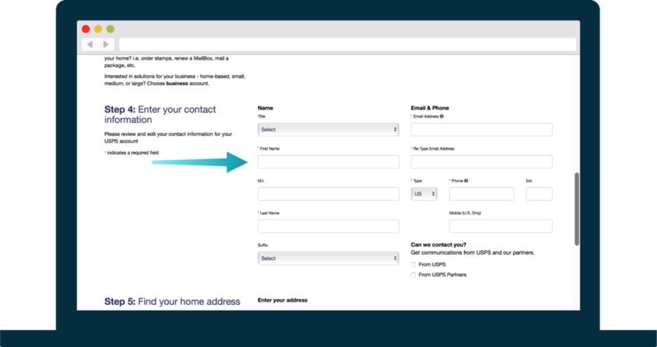657x347 pixels.
Task: Open the Title Select dropdown
Action: [328, 129]
